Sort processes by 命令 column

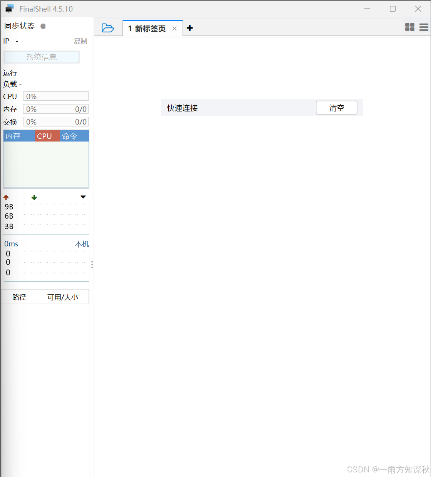[74, 136]
